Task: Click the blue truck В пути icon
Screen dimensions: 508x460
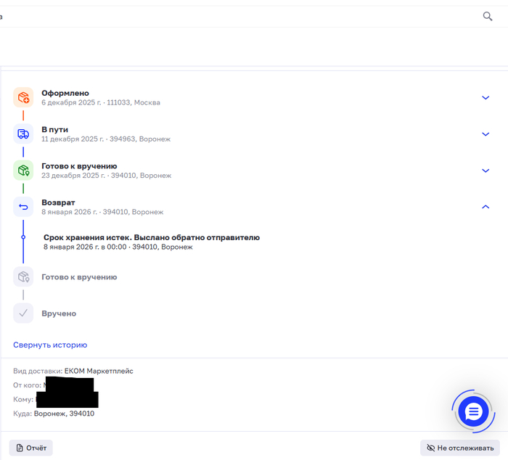Action: [23, 134]
